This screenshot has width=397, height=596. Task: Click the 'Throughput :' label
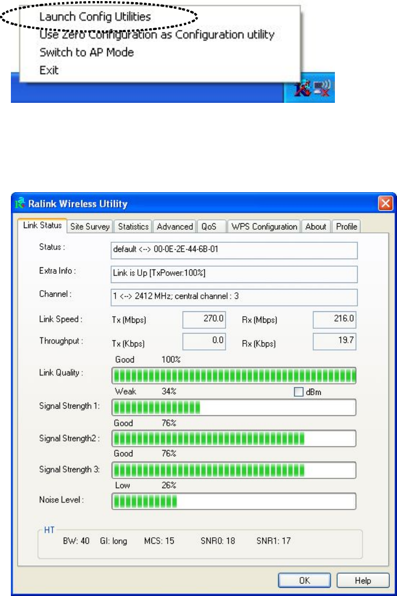coord(61,341)
